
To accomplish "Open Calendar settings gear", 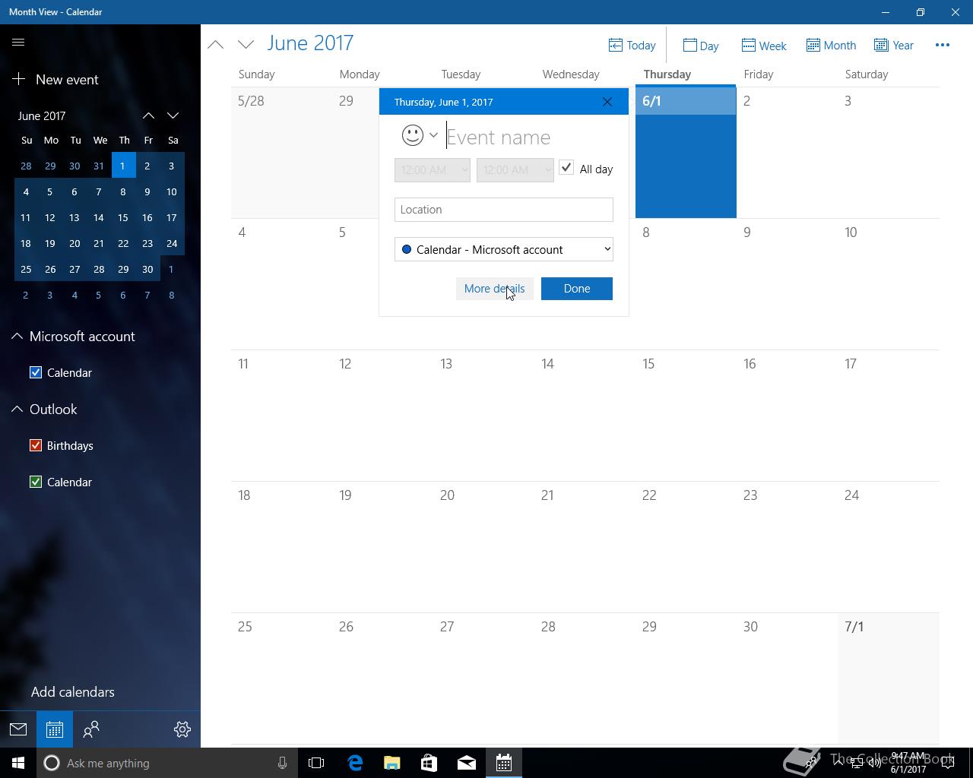I will (182, 729).
